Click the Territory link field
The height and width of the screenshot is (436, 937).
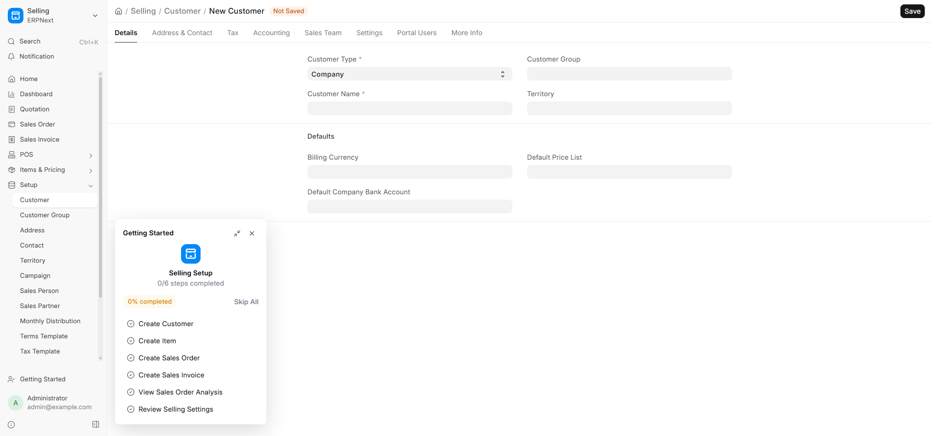click(x=630, y=108)
